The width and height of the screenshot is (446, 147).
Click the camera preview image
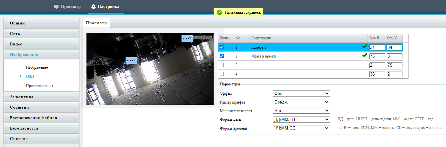pyautogui.click(x=150, y=69)
